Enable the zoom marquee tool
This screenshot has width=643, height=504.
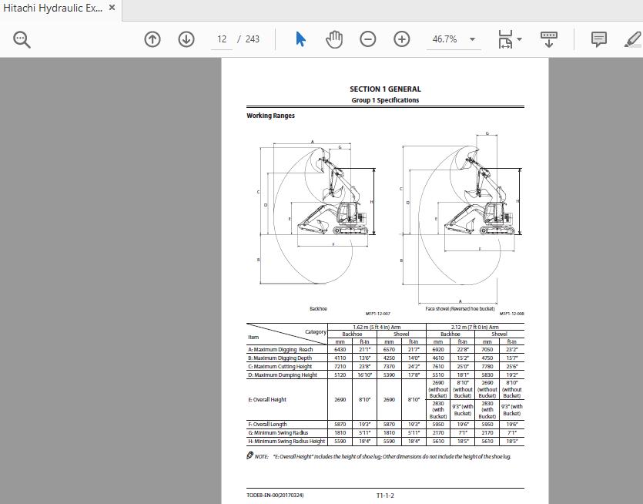click(21, 39)
